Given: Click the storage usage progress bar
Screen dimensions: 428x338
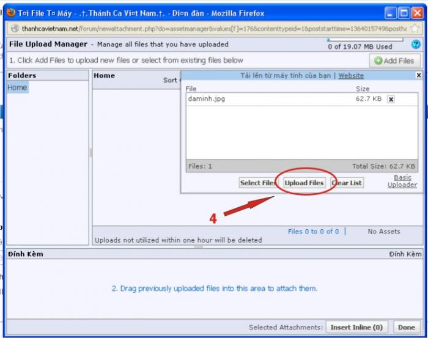Looking at the screenshot, I should [365, 40].
